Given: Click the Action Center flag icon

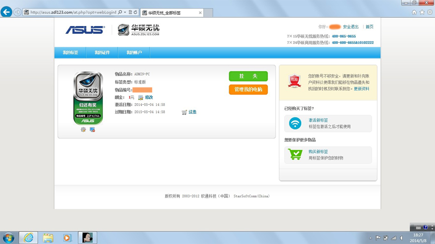Looking at the screenshot, I should tap(378, 238).
